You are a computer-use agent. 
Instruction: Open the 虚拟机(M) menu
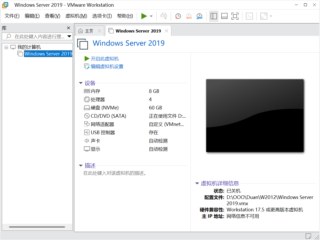[76, 16]
